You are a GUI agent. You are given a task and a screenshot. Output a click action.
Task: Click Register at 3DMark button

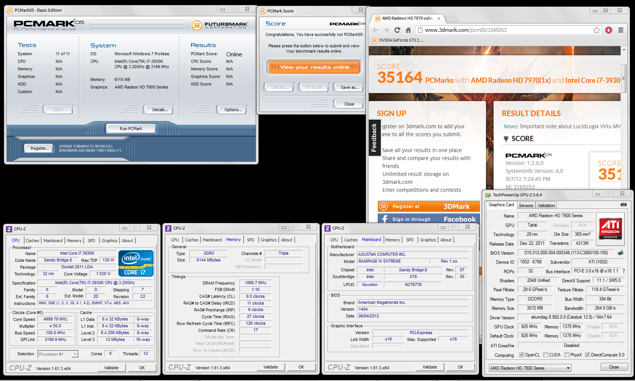429,207
